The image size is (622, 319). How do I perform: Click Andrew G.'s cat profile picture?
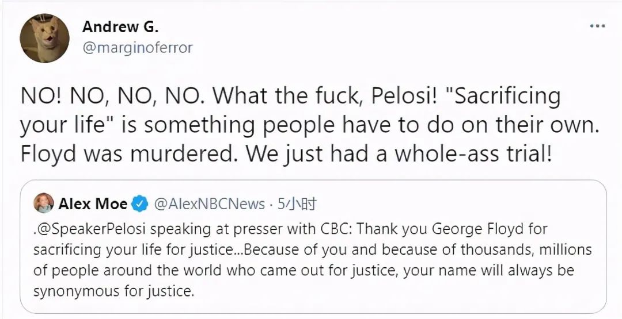pos(45,39)
